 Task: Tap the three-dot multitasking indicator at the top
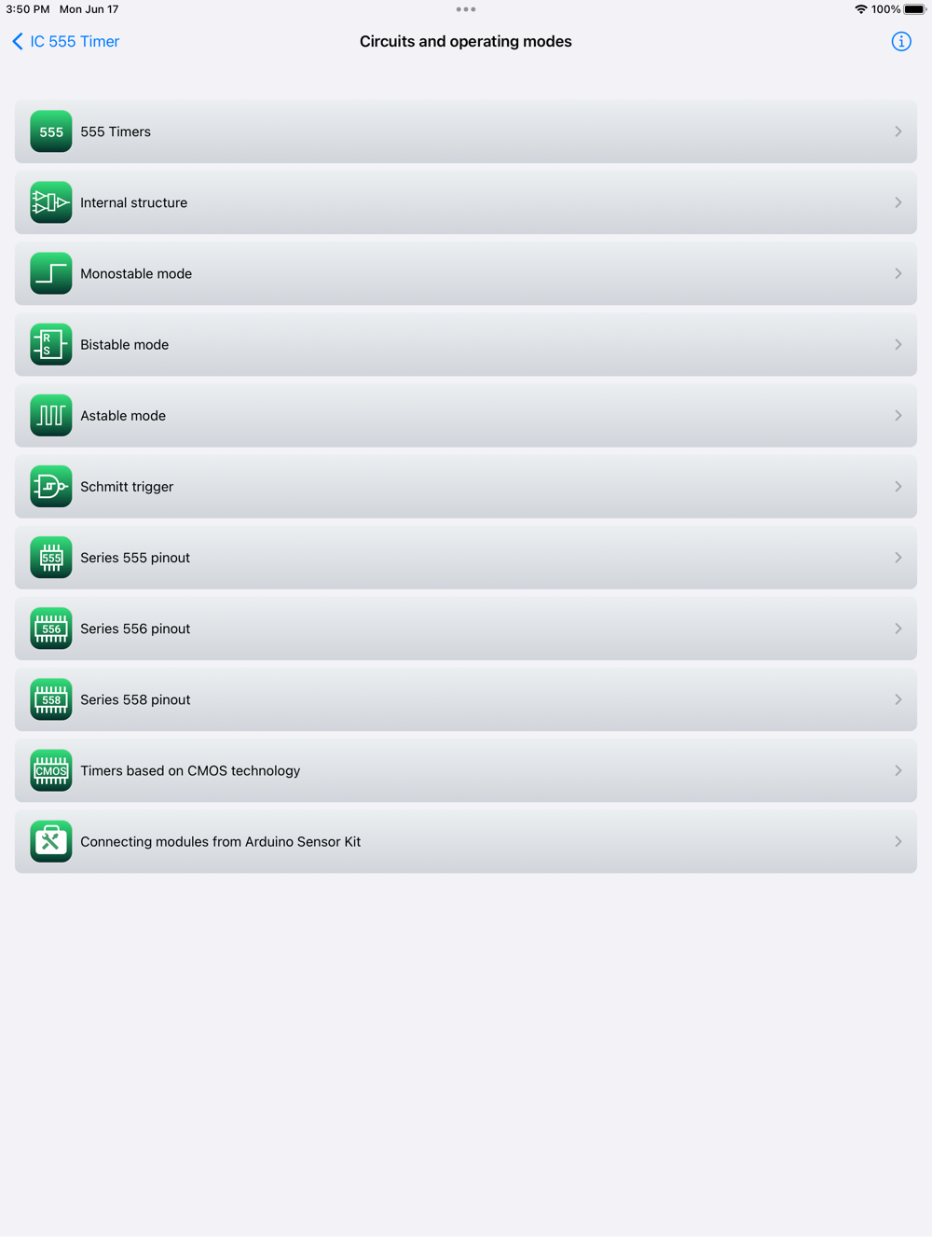(466, 9)
